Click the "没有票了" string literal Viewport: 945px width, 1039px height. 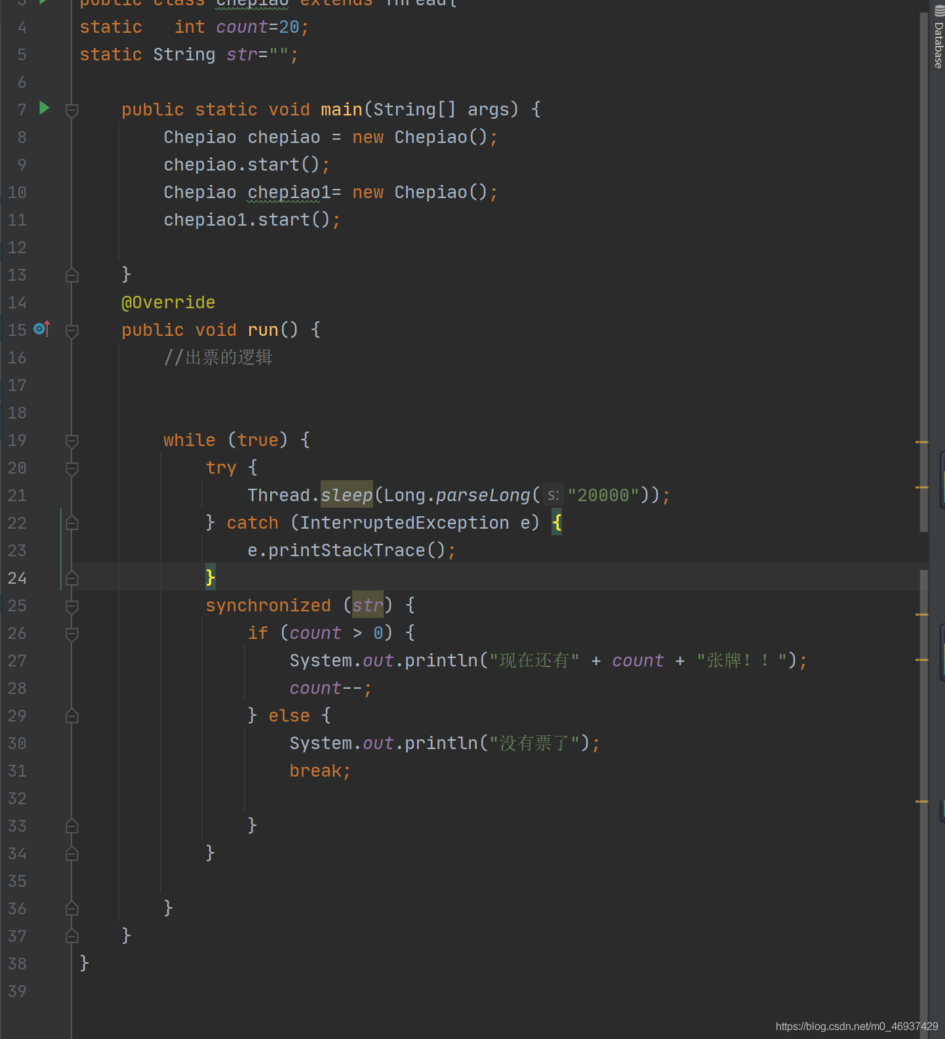(x=534, y=743)
